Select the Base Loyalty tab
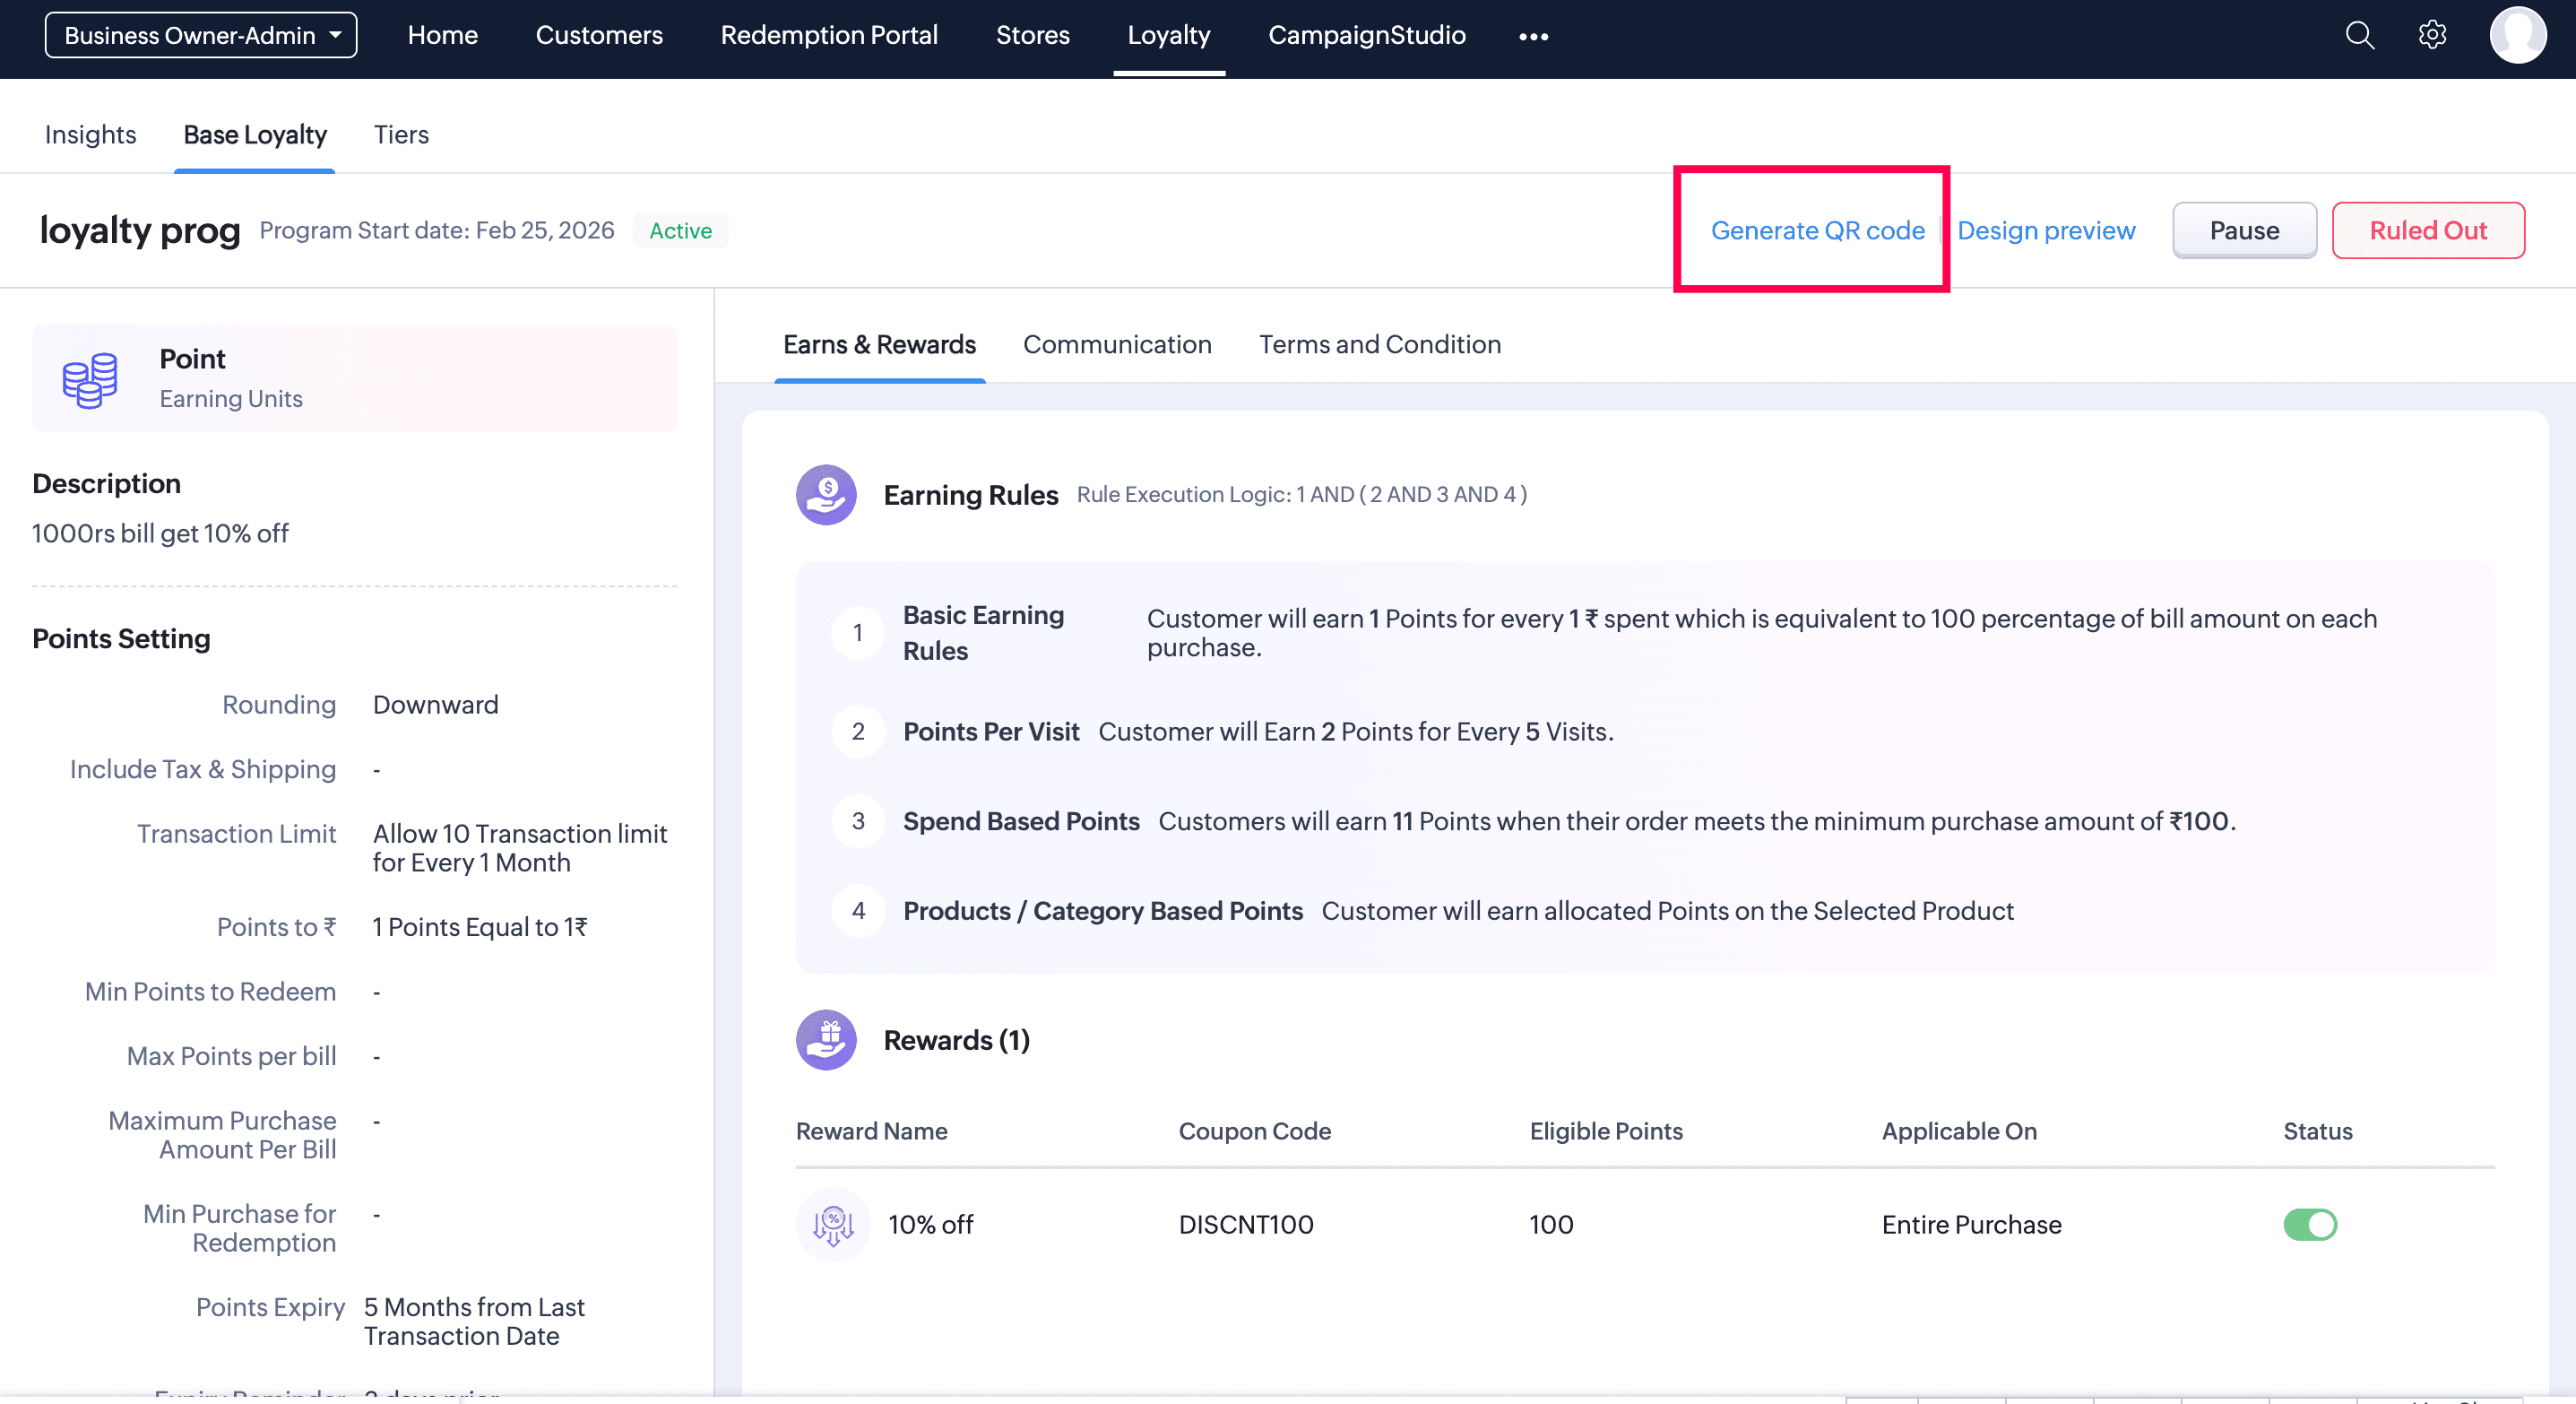Screen dimensions: 2576x1404 (x=255, y=134)
